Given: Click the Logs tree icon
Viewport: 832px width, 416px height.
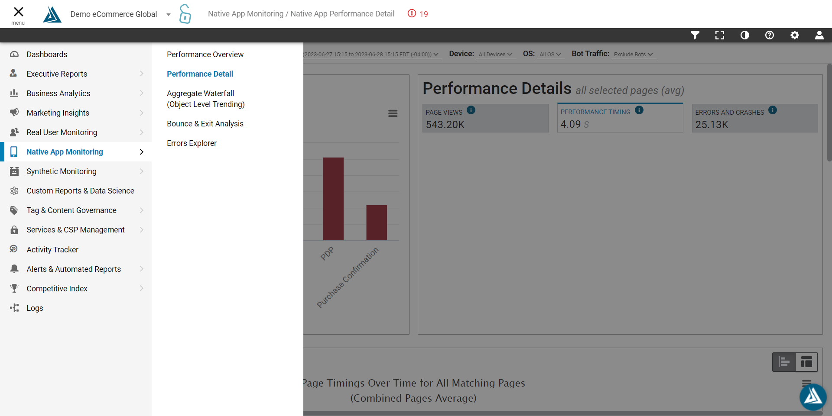Looking at the screenshot, I should pyautogui.click(x=14, y=308).
